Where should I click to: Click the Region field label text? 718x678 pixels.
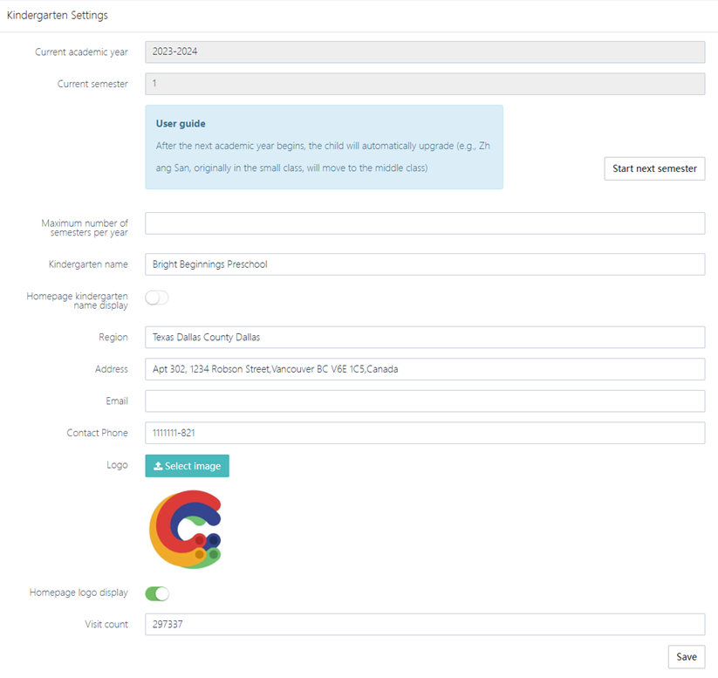pyautogui.click(x=113, y=338)
